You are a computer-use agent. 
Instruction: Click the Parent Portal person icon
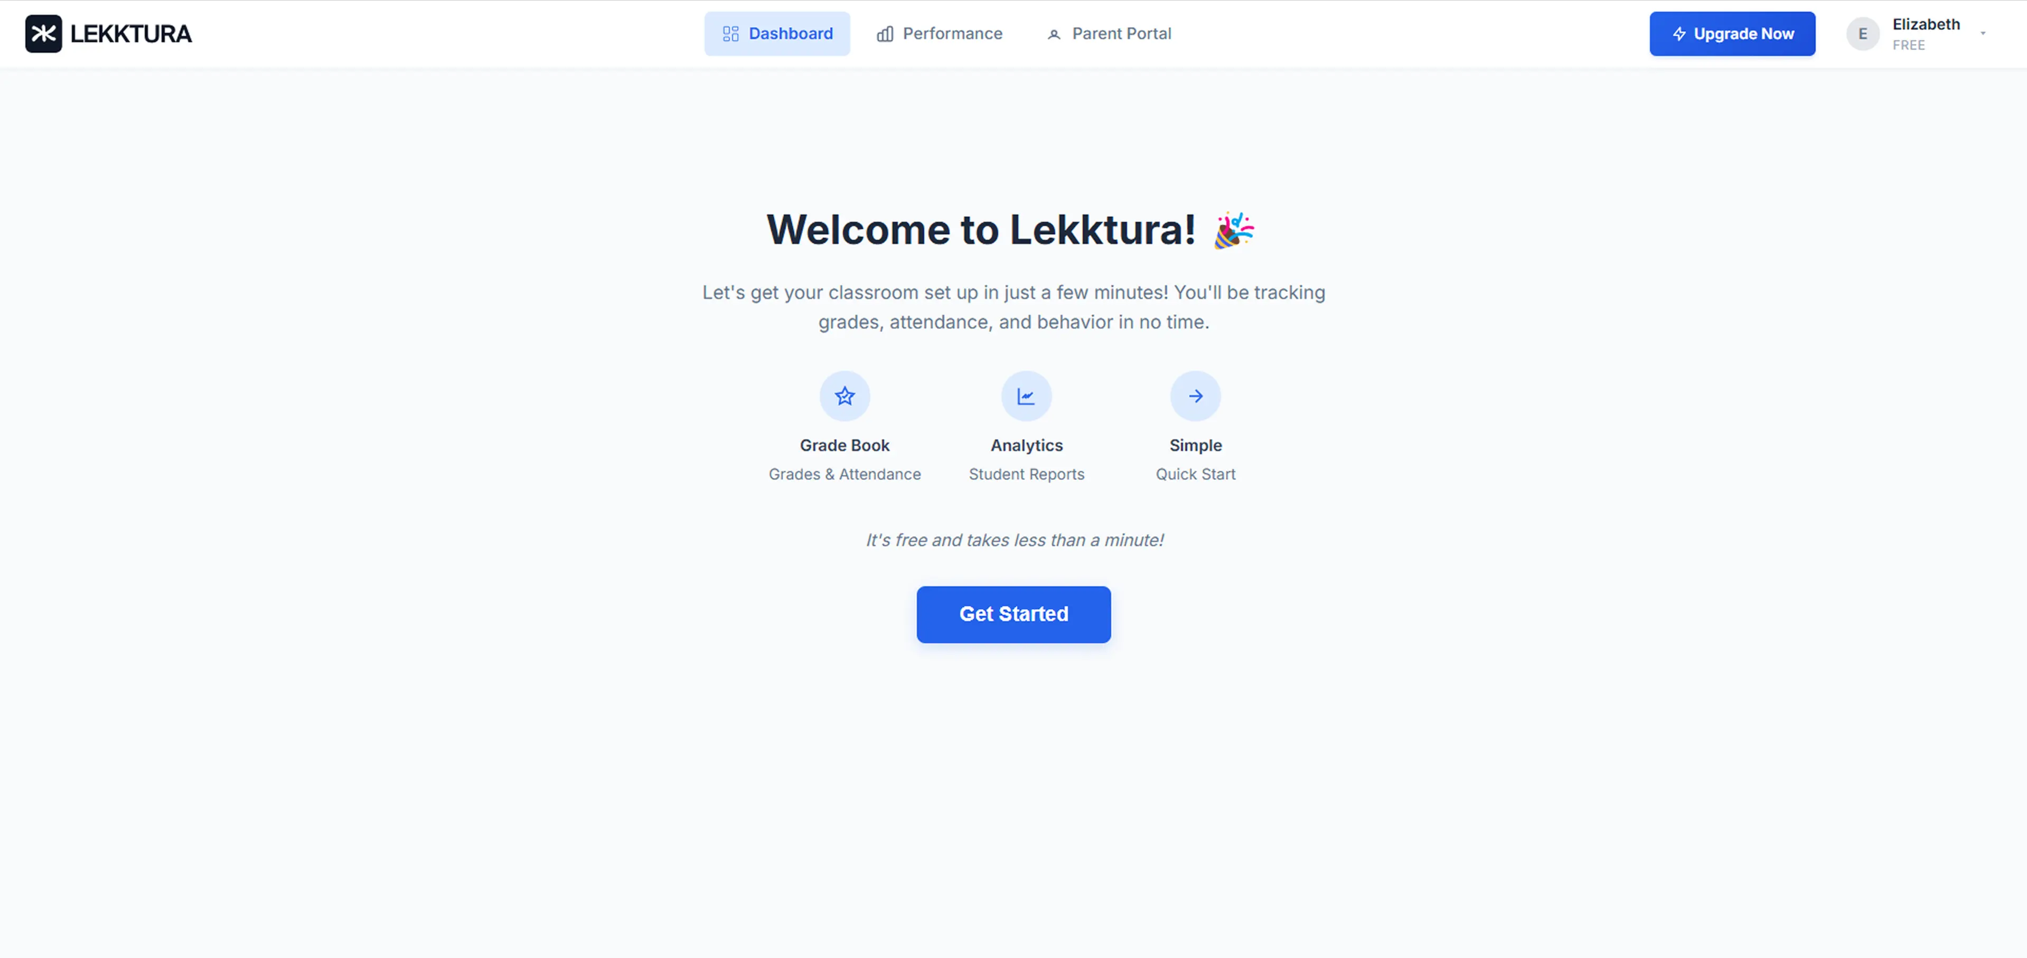[x=1054, y=34]
